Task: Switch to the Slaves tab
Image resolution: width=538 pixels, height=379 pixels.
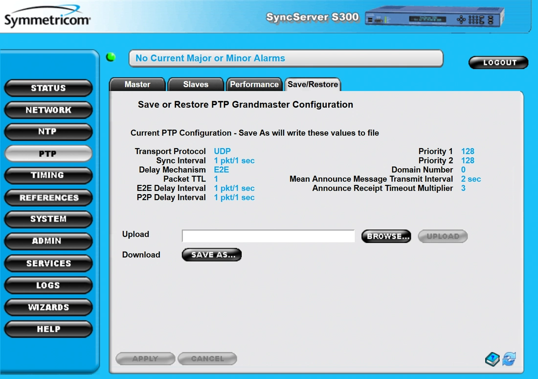Action: pyautogui.click(x=196, y=85)
